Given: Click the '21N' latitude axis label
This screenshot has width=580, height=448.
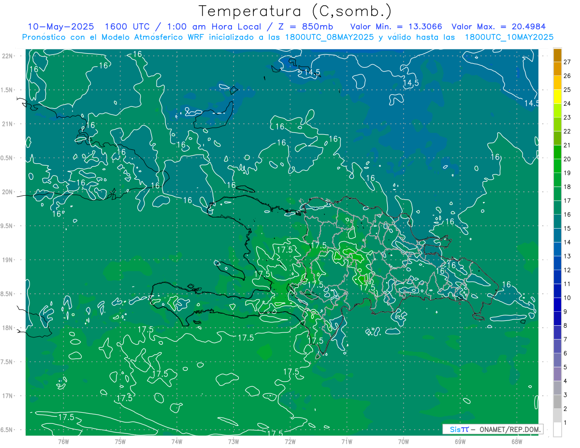Looking at the screenshot, I should (x=7, y=124).
